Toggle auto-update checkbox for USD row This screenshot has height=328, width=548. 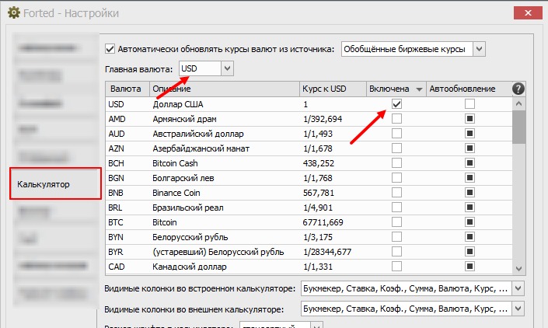pyautogui.click(x=469, y=104)
